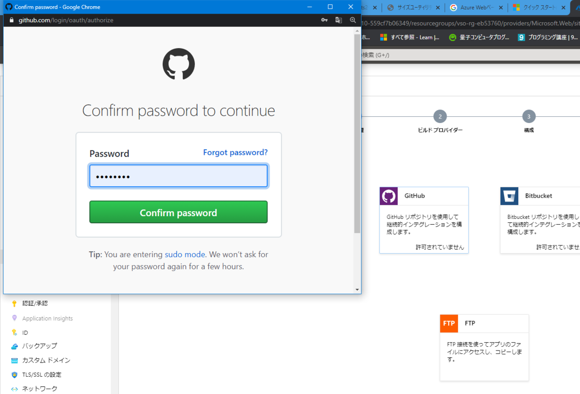Close the クイック スタート browser tab
580x394 pixels.
(x=563, y=7)
